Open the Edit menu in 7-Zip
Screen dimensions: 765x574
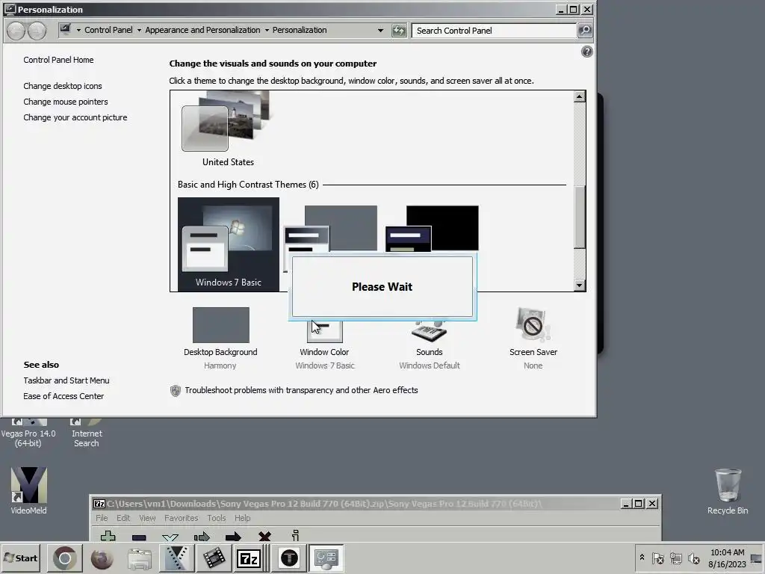(123, 518)
